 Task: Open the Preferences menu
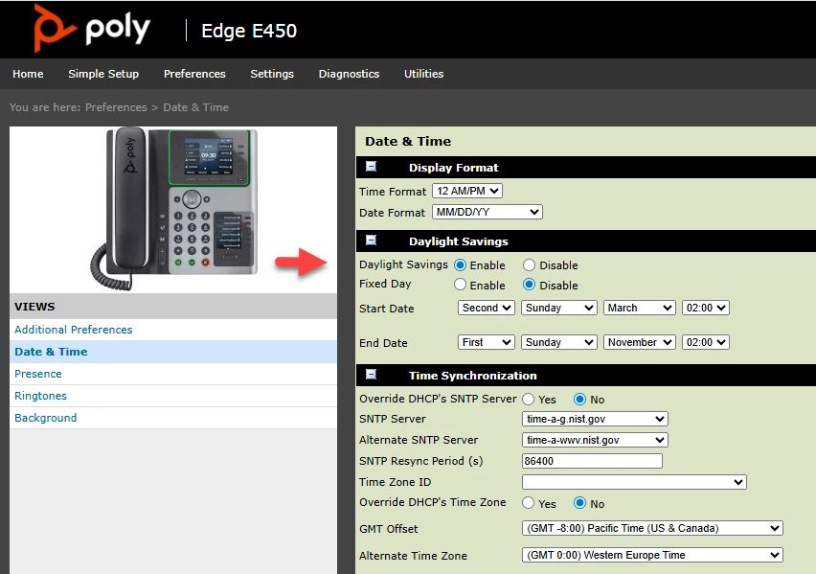(194, 74)
